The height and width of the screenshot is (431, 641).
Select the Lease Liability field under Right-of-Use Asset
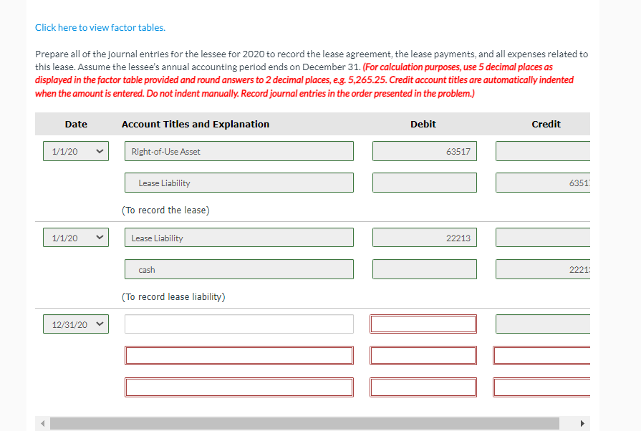tap(238, 183)
